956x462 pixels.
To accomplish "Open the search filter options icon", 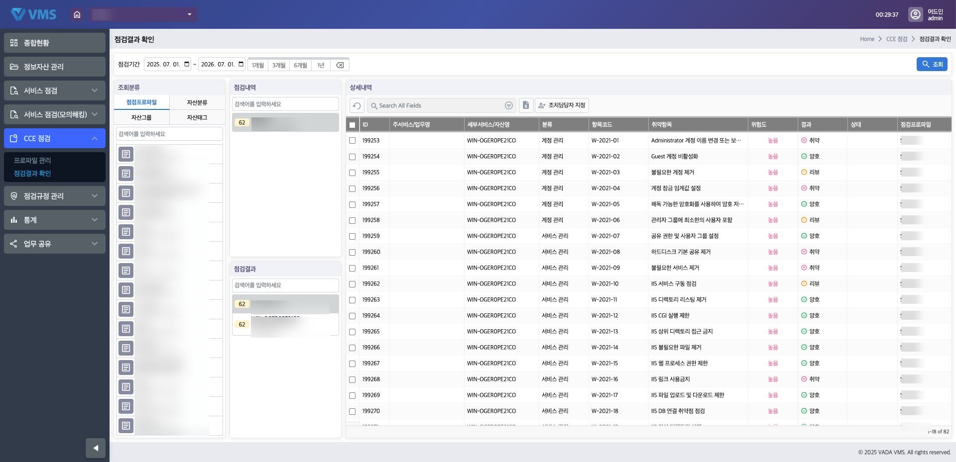I will [x=508, y=105].
